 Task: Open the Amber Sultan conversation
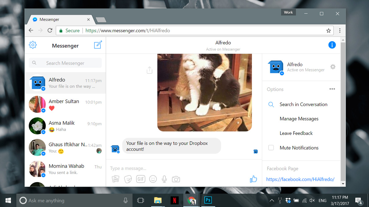(x=65, y=105)
